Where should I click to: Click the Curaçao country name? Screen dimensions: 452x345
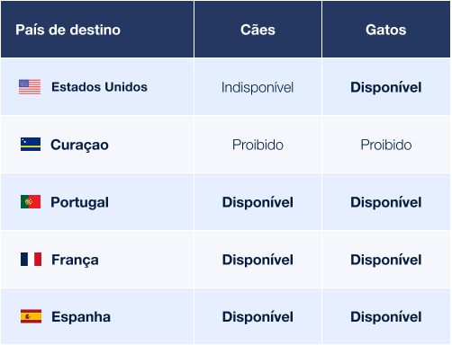[79, 145]
